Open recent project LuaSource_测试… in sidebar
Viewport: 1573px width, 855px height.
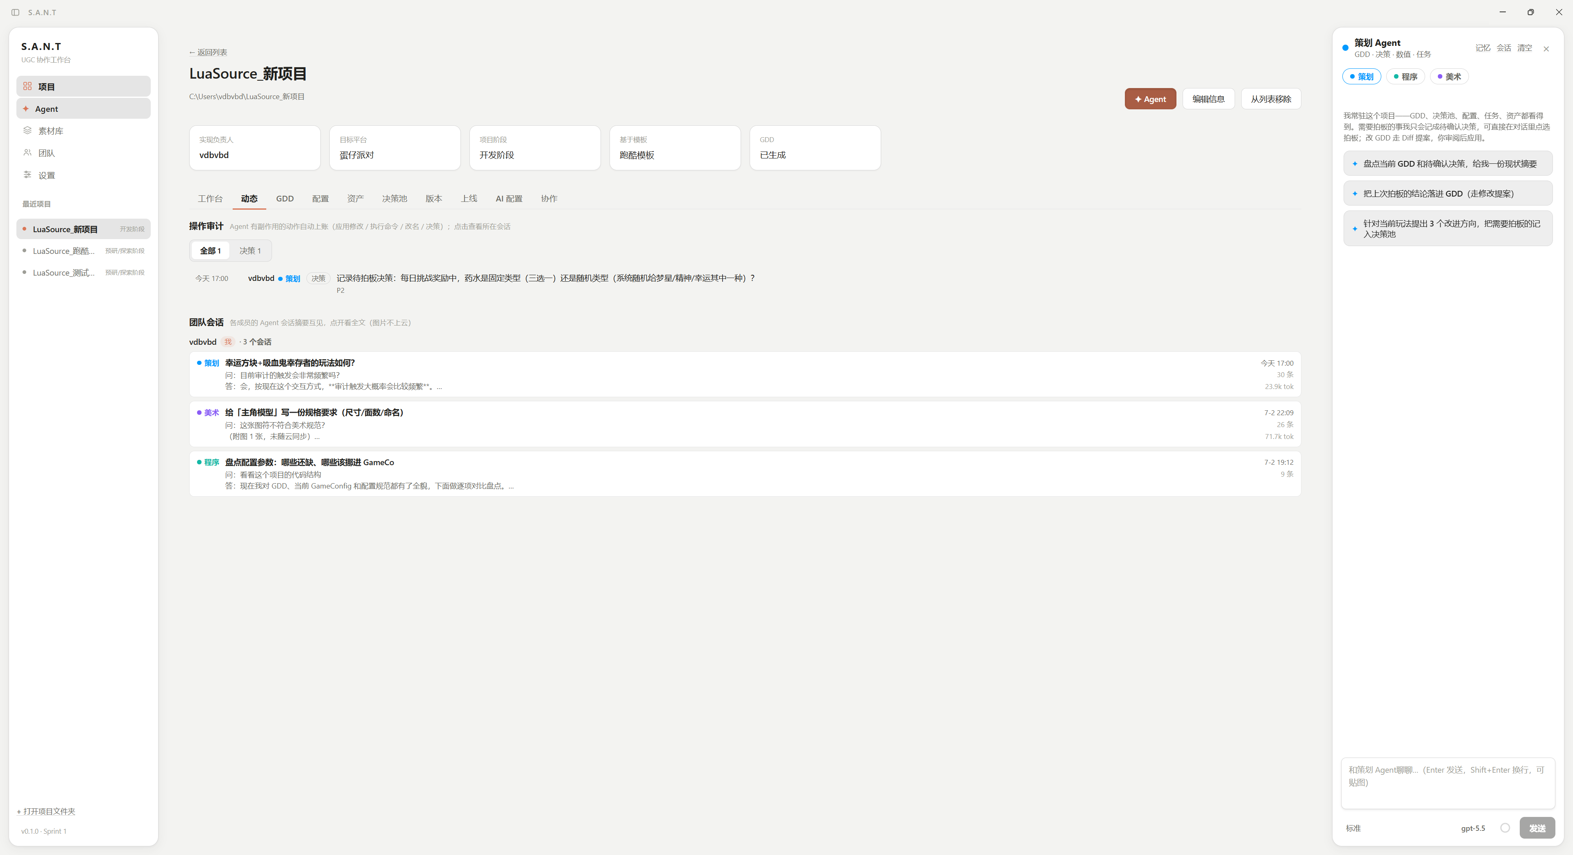point(83,272)
